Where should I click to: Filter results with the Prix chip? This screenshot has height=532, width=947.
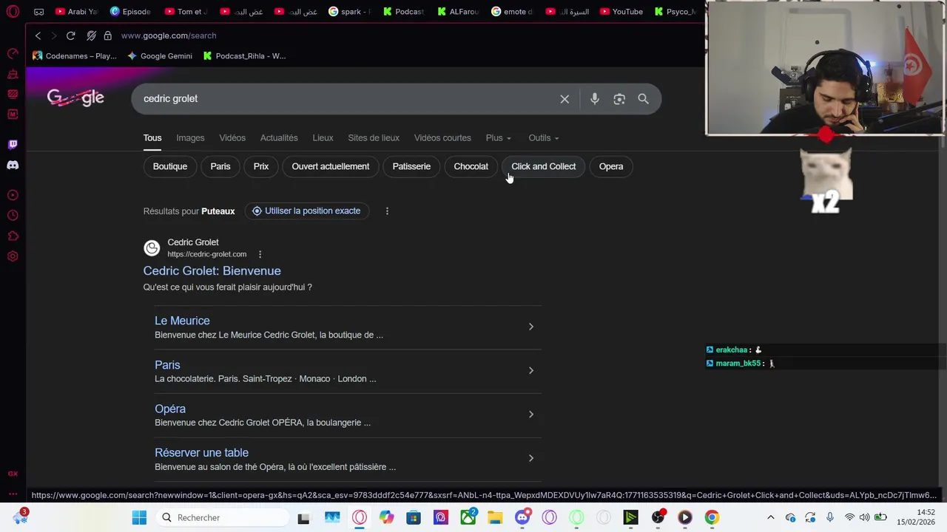pyautogui.click(x=261, y=167)
